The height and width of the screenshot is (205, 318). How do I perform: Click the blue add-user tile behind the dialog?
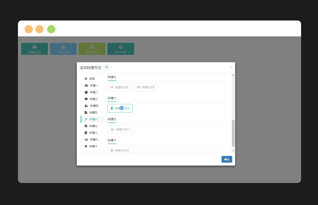click(63, 49)
